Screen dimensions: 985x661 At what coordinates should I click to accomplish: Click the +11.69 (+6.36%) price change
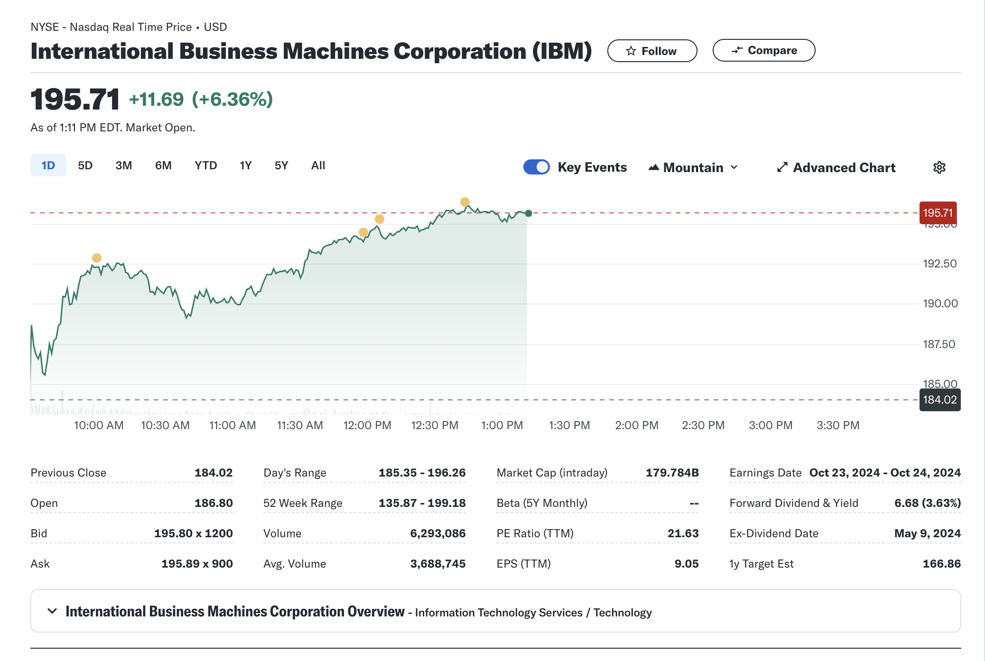pos(201,100)
